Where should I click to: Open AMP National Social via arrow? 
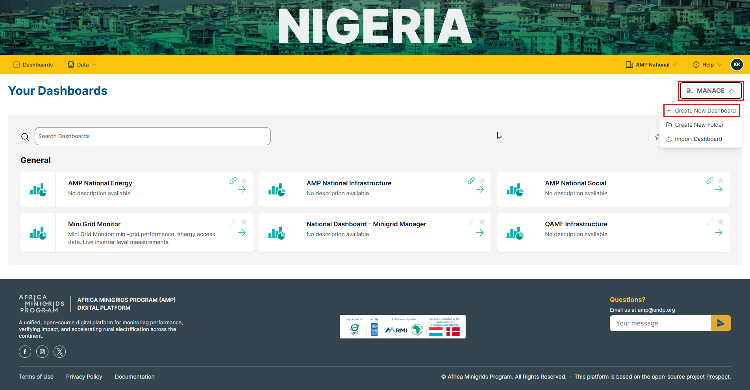tap(719, 190)
